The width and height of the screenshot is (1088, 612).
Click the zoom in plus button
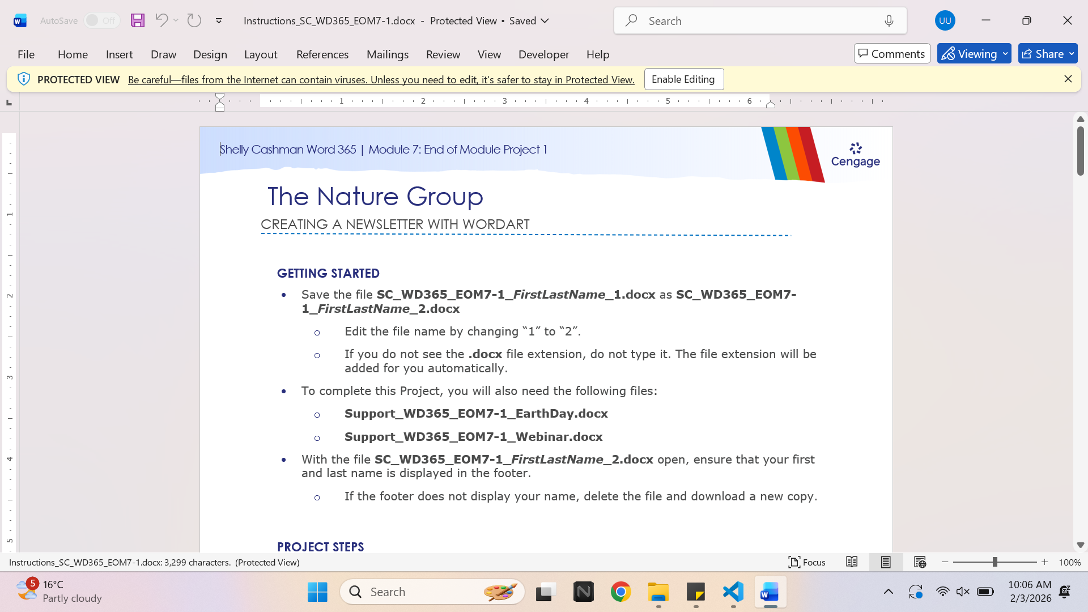[x=1044, y=562]
